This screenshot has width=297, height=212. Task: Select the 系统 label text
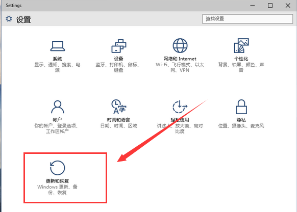tap(57, 59)
